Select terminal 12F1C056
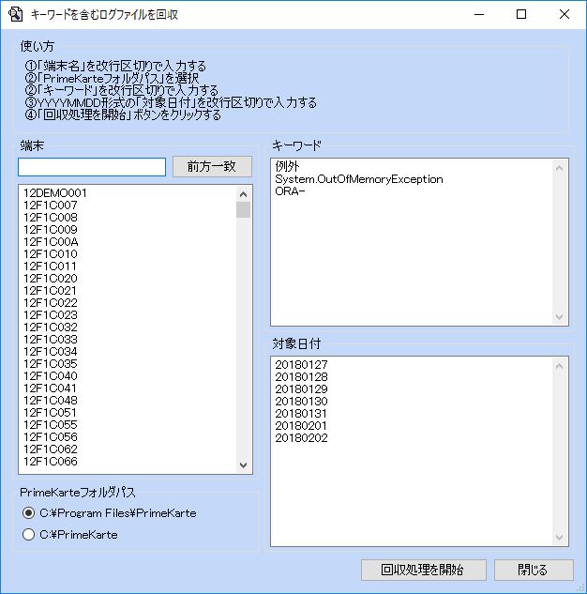 [51, 436]
